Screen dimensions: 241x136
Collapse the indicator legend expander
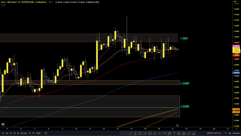pyautogui.click(x=3, y=5)
